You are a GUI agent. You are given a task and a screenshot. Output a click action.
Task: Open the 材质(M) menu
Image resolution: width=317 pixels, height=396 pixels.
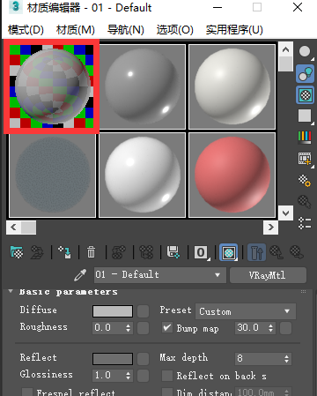[76, 30]
